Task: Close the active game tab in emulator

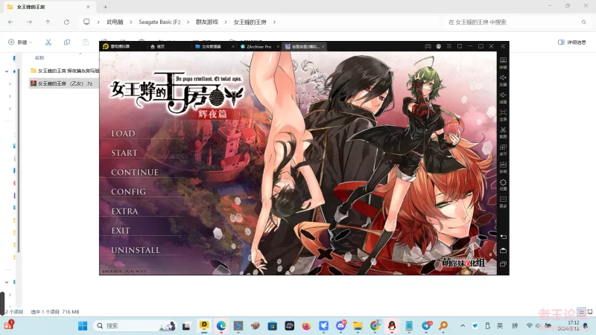Action: [x=323, y=46]
